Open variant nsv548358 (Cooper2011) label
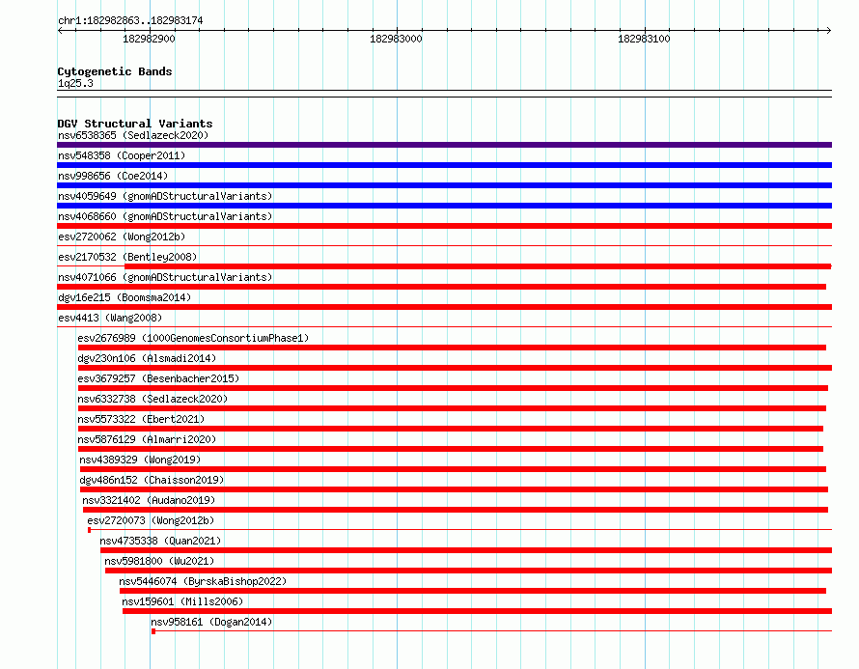Screen dimensions: 859x669 [122, 155]
